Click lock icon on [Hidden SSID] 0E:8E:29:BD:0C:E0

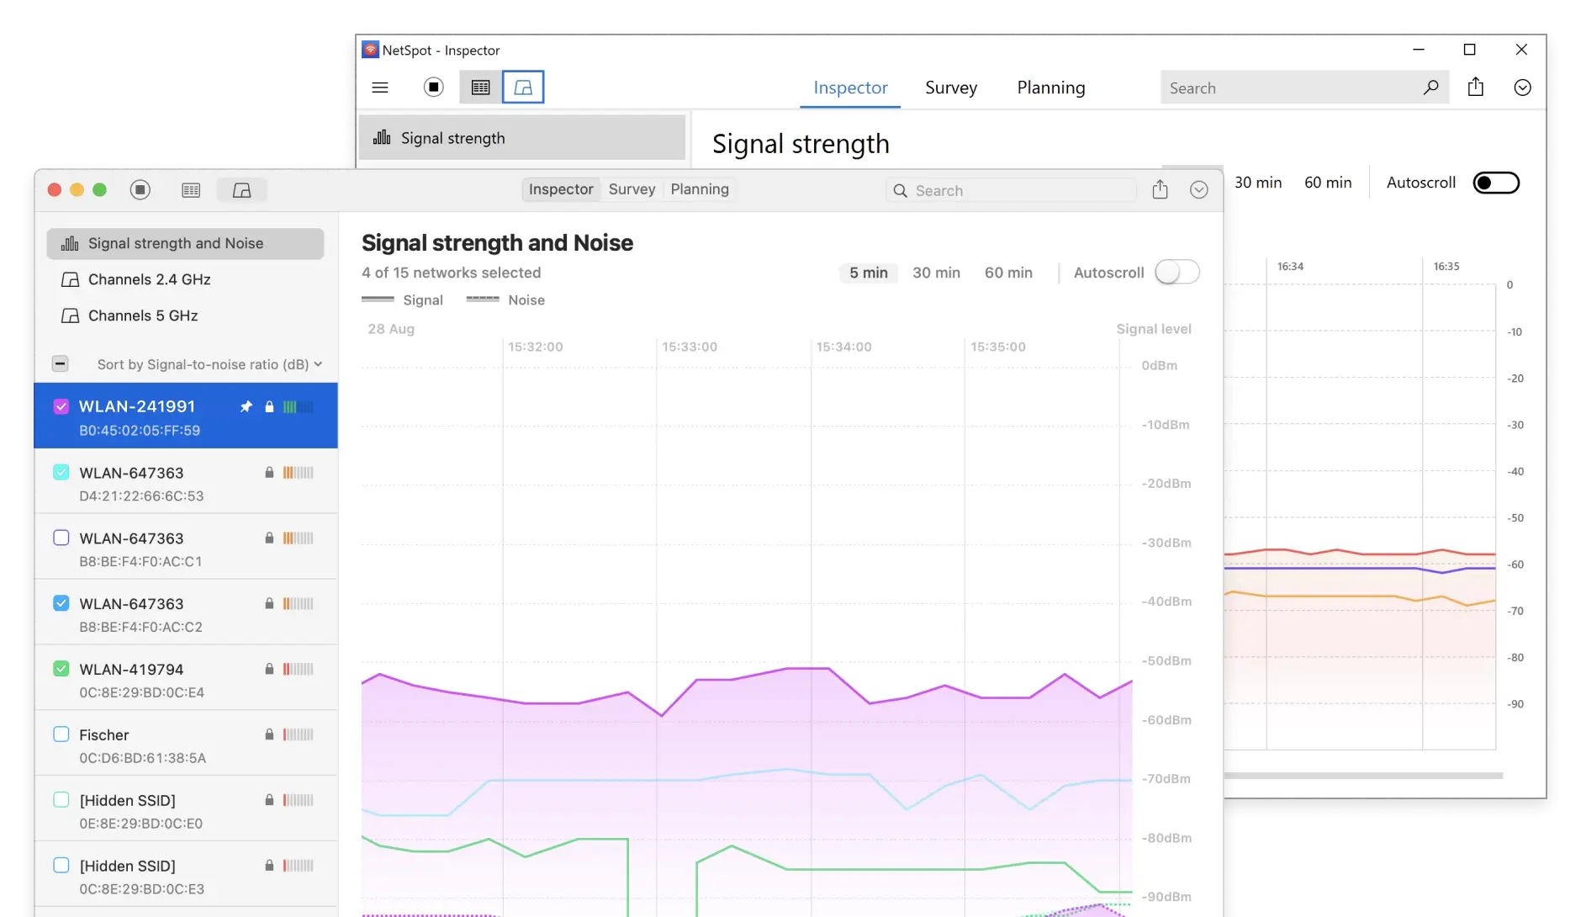(x=269, y=800)
